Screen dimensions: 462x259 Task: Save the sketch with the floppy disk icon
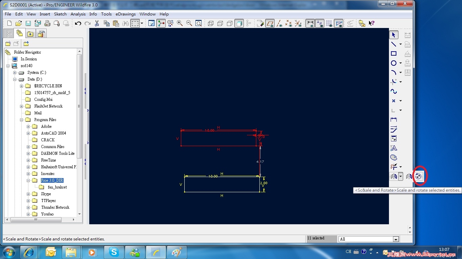(28, 23)
